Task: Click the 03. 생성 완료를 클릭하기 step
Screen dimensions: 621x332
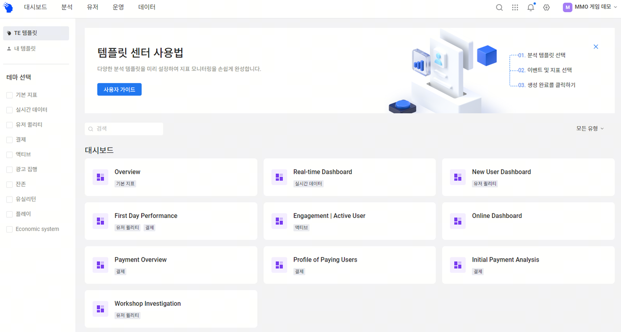Action: pos(546,85)
